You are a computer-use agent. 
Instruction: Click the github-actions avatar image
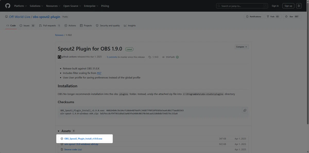pyautogui.click(x=59, y=57)
